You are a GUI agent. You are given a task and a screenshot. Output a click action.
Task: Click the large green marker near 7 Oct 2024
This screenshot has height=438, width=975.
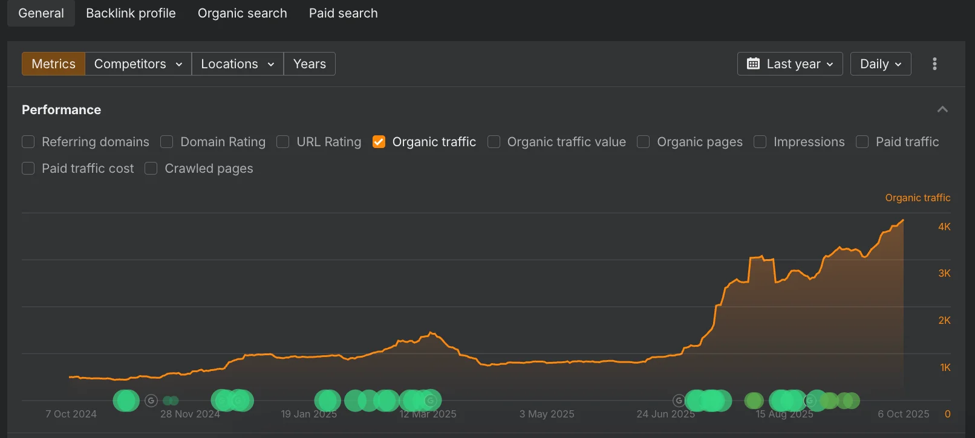[x=126, y=401]
